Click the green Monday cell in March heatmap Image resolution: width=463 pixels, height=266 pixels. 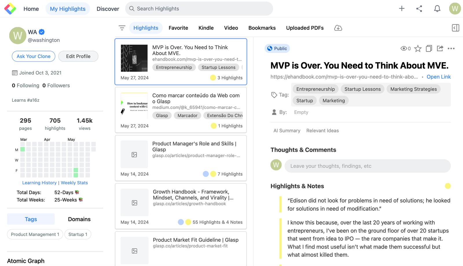[x=23, y=150]
